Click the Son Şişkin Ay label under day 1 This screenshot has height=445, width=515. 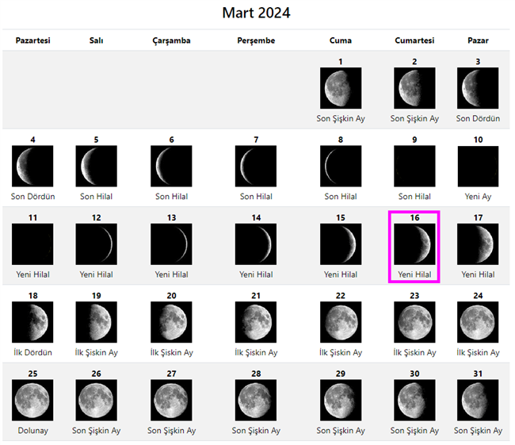tap(341, 119)
